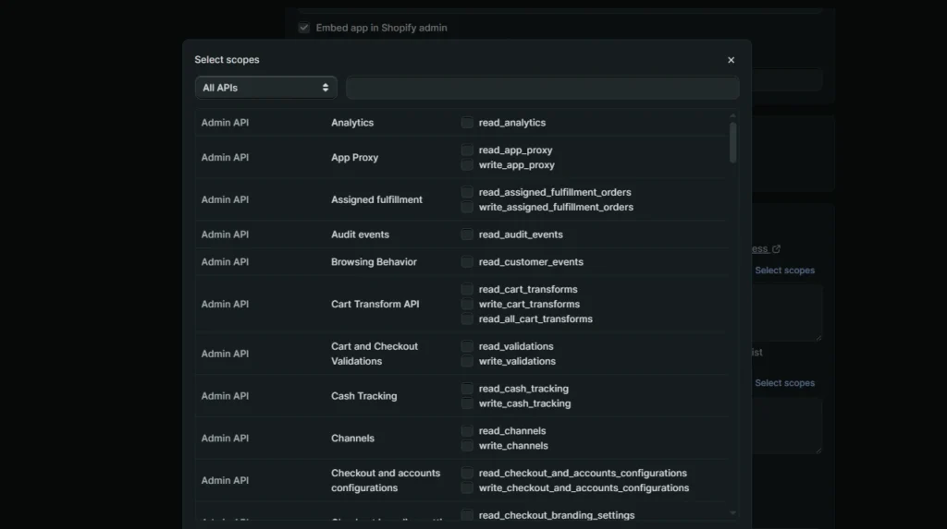Screen dimensions: 947x529
Task: Select the write_cash_tracking scope
Action: tap(467, 403)
